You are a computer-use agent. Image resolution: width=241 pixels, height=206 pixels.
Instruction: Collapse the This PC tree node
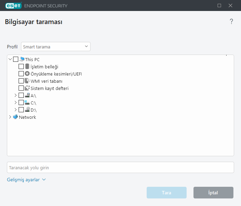pyautogui.click(x=10, y=59)
